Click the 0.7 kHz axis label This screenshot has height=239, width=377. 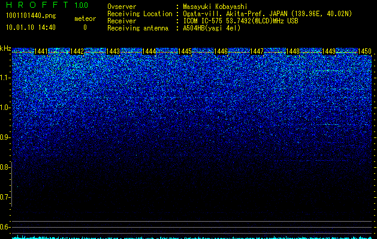4,197
